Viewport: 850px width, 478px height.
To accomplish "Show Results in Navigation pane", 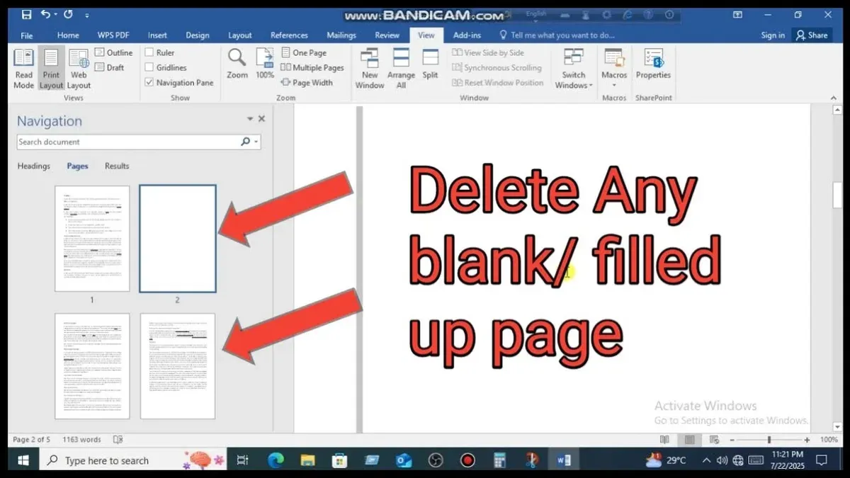I will click(117, 166).
